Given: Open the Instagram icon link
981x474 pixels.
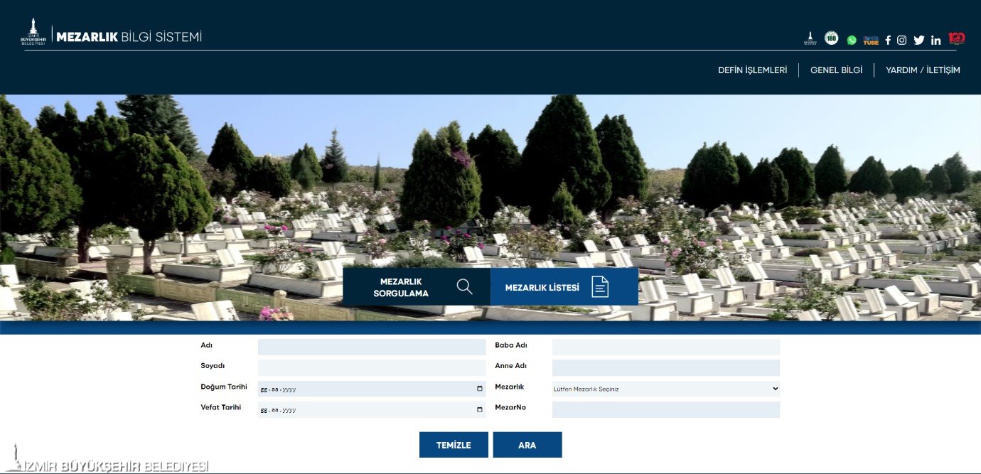Looking at the screenshot, I should click(901, 40).
